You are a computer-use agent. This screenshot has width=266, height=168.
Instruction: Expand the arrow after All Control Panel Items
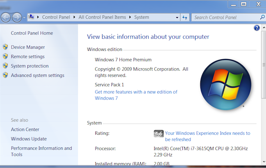[x=130, y=17]
